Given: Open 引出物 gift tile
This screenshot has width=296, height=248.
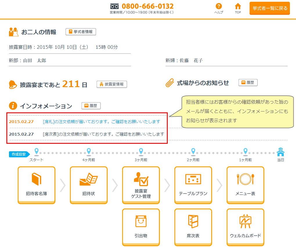Looking at the screenshot, I should 141,227.
